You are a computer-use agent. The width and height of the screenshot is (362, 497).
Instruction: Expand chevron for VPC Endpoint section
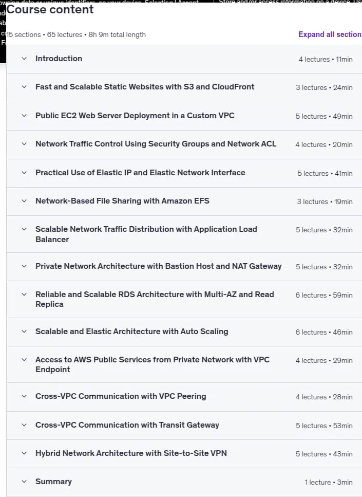point(24,359)
